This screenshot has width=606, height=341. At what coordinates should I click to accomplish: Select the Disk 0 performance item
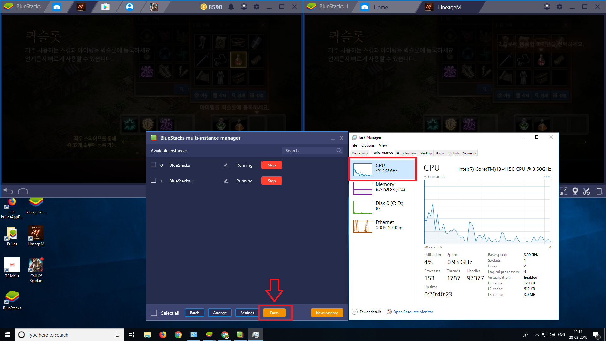point(383,207)
